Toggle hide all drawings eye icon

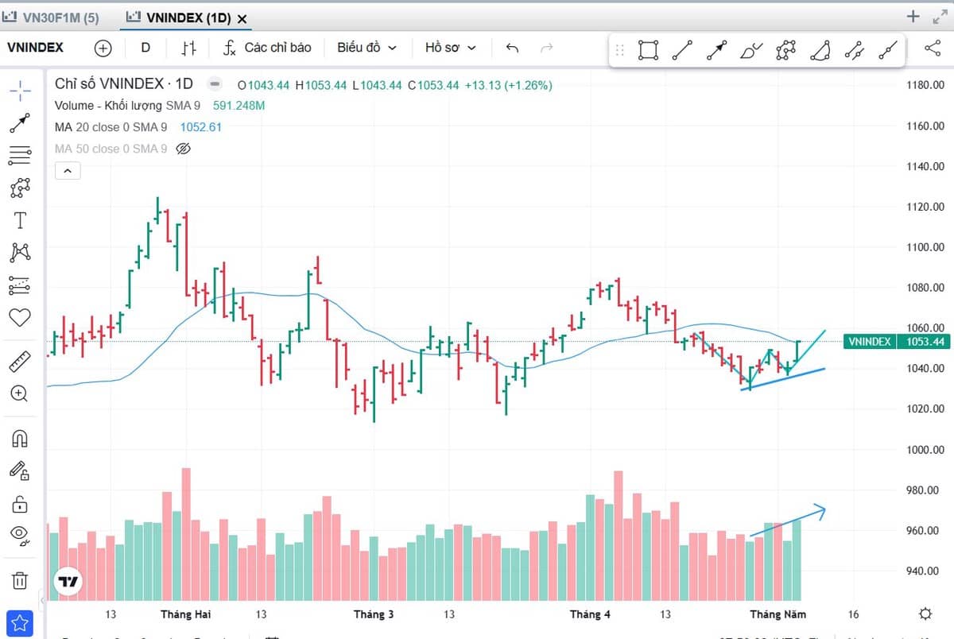coord(20,534)
